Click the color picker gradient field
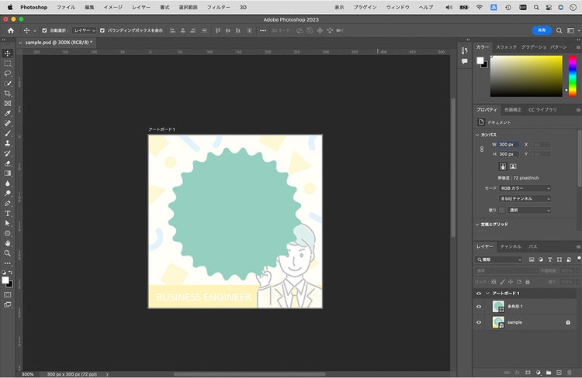This screenshot has height=378, width=582. [x=526, y=77]
